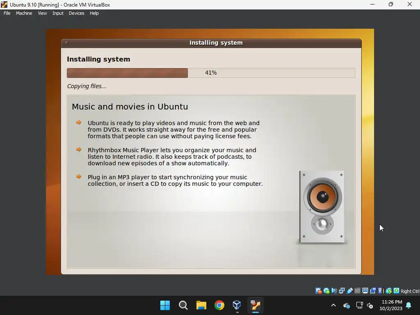This screenshot has width=420, height=315.
Task: Click the arrow bullet beside 'Ubuntu is ready'
Action: click(79, 122)
